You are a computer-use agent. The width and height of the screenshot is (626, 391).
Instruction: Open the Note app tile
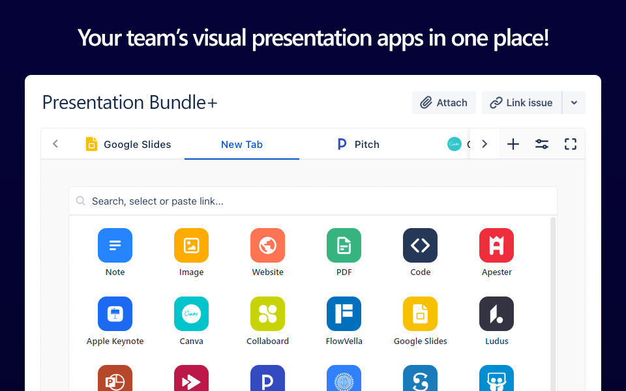(115, 246)
